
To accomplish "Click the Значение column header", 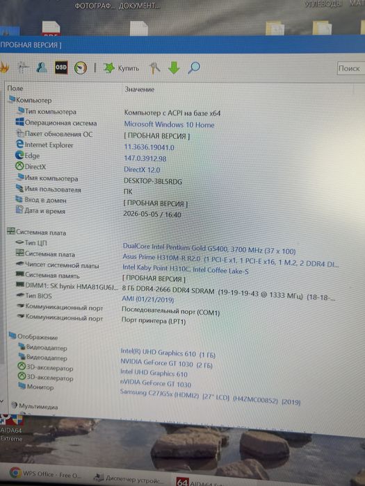I will [139, 90].
